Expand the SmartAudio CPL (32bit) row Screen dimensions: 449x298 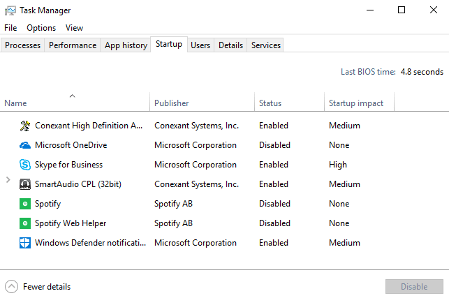pyautogui.click(x=8, y=180)
